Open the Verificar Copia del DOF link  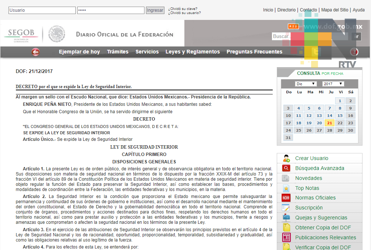[x=323, y=247]
